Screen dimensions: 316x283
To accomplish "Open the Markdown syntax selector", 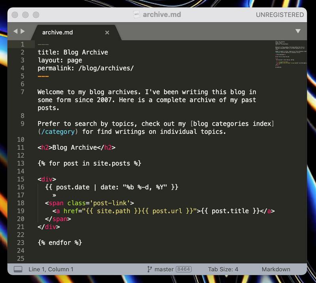I will pos(276,269).
